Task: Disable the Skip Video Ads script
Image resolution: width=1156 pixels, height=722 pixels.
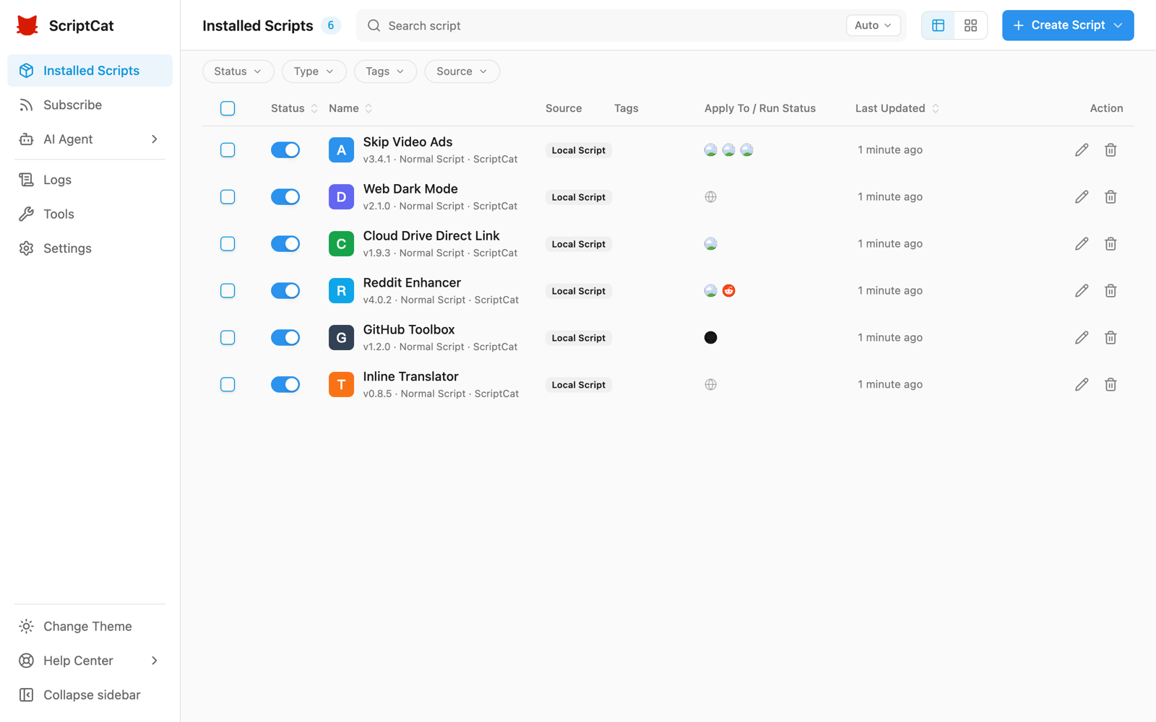Action: click(285, 150)
